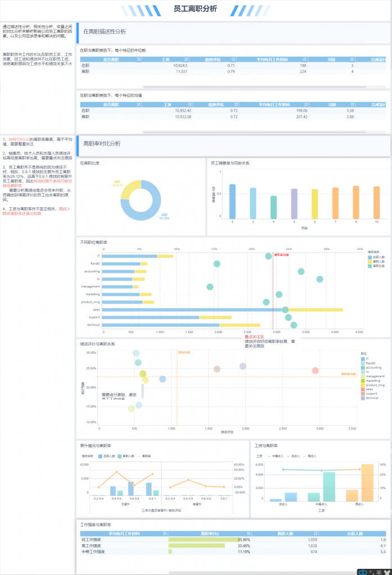
Task: Click the yellow 离职 donut chart segment
Action: click(129, 189)
